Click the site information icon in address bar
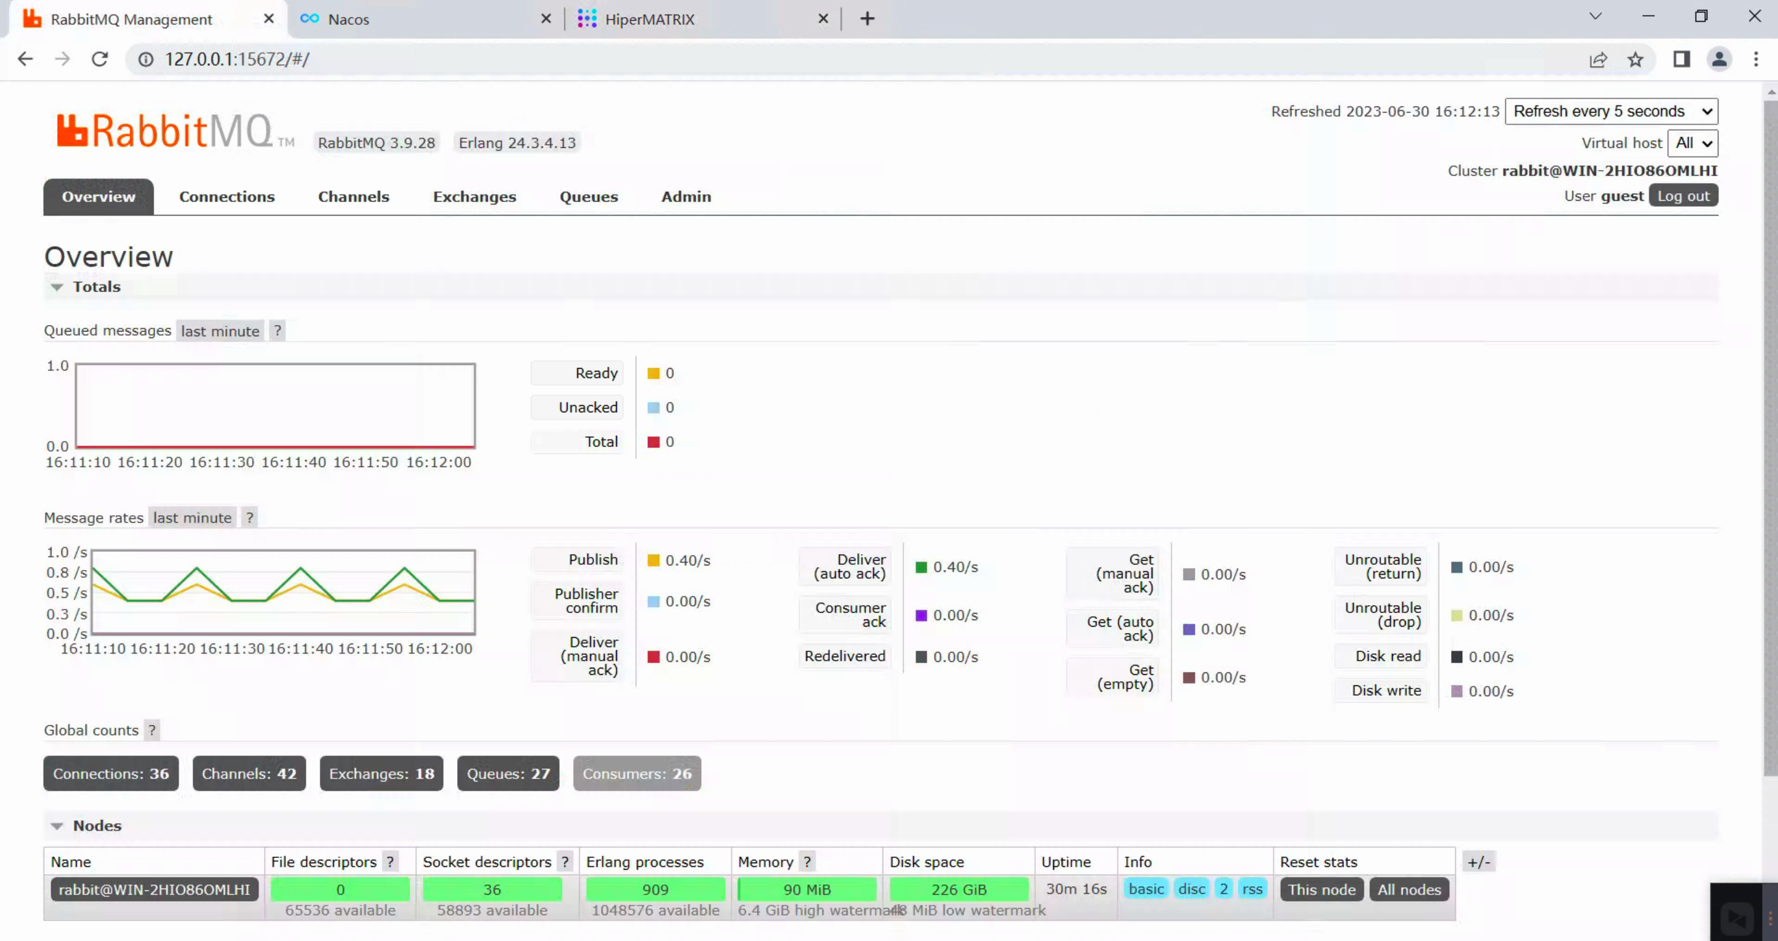This screenshot has width=1778, height=941. tap(146, 59)
